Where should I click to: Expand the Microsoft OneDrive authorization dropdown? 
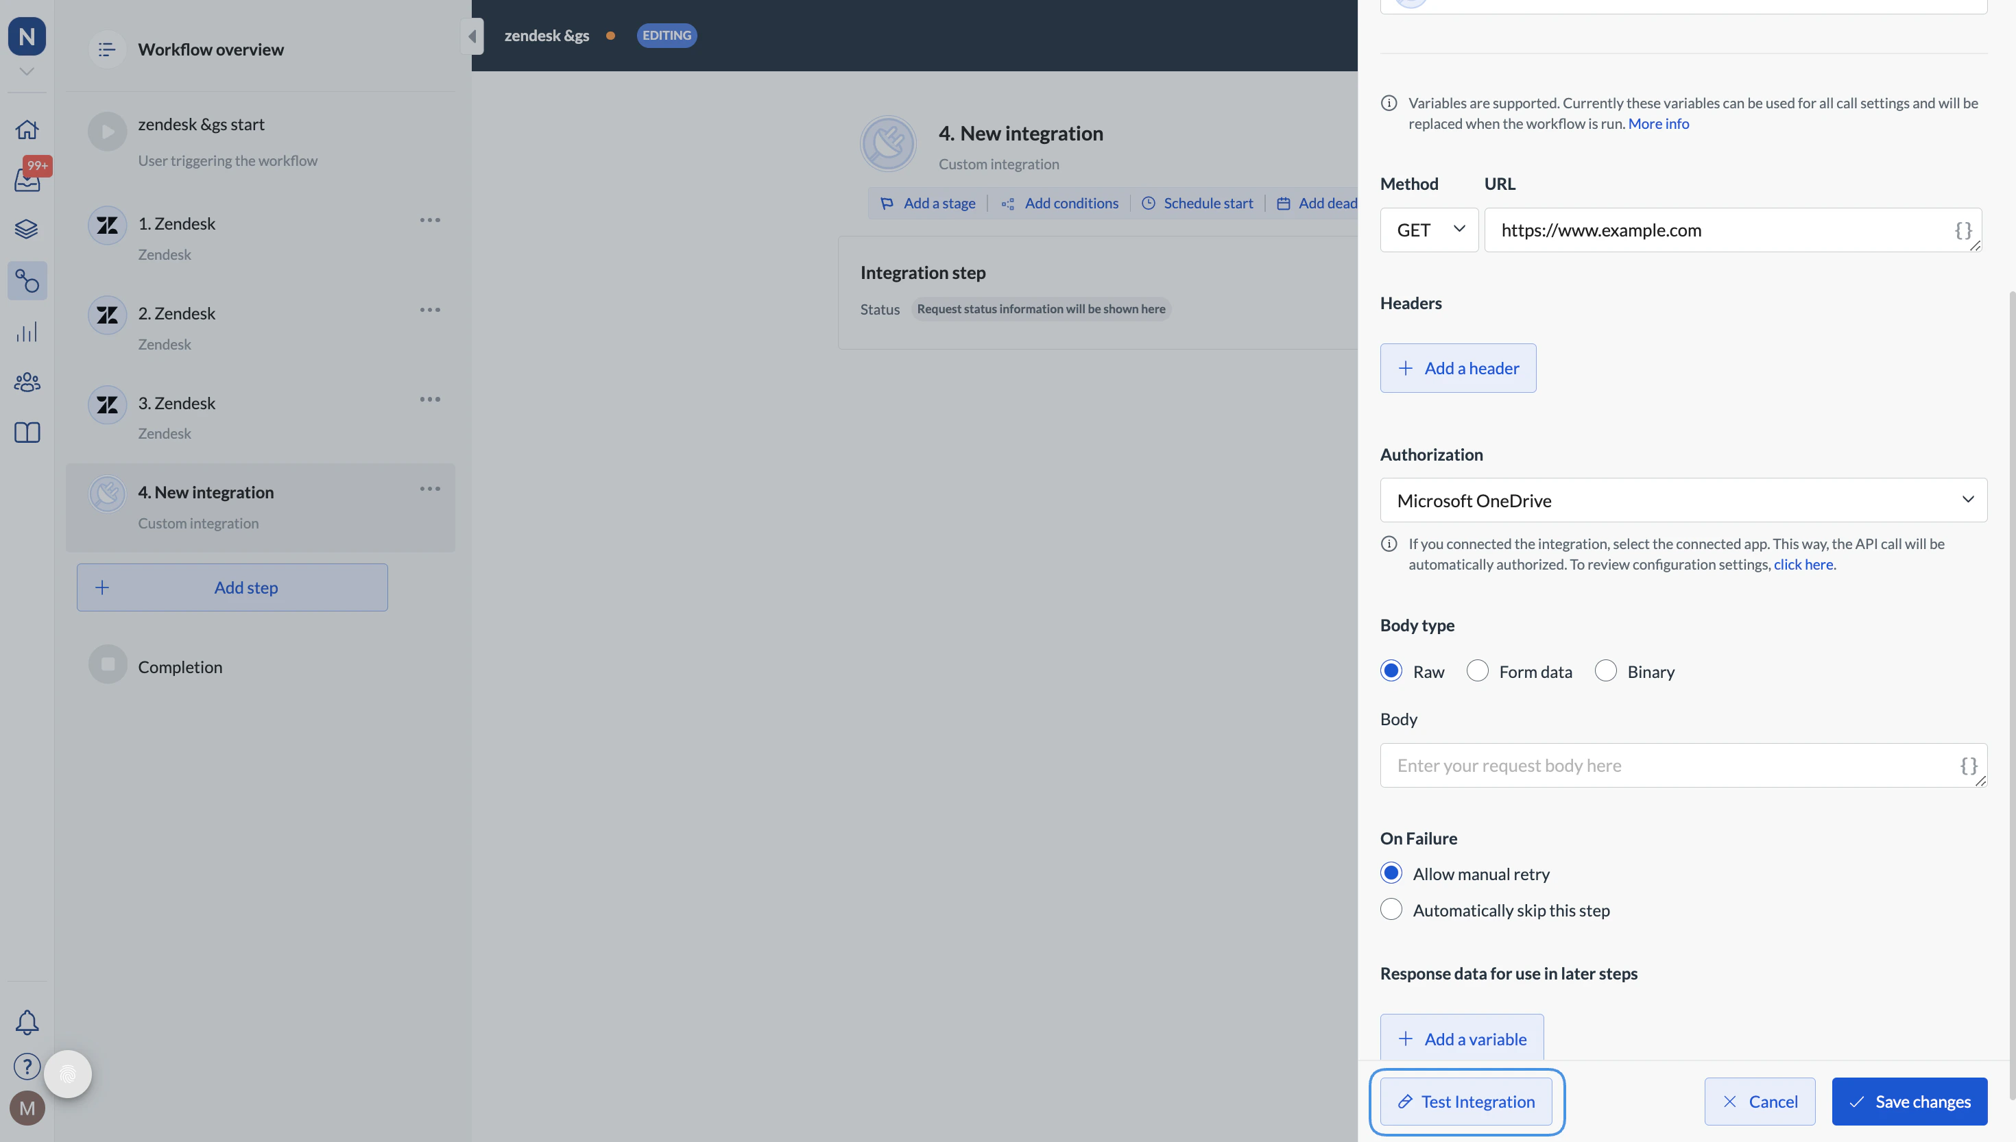tap(1683, 500)
